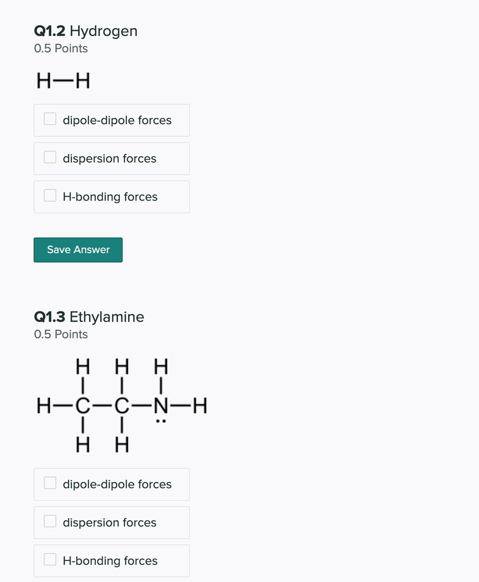Click the dispersion forces label text for Ethylamine
The width and height of the screenshot is (479, 582).
109,523
